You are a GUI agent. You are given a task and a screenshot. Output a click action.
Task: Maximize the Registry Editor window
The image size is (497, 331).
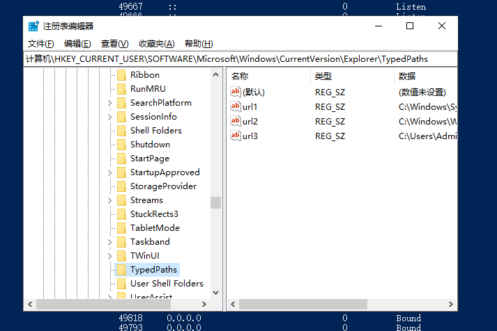pos(410,26)
